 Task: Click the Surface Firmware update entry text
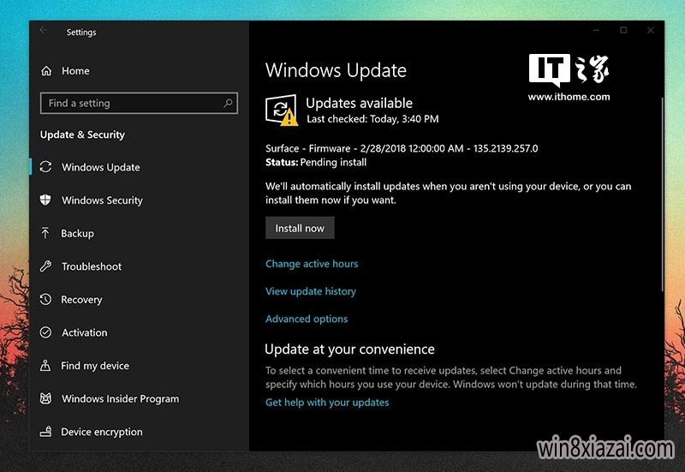[402, 148]
